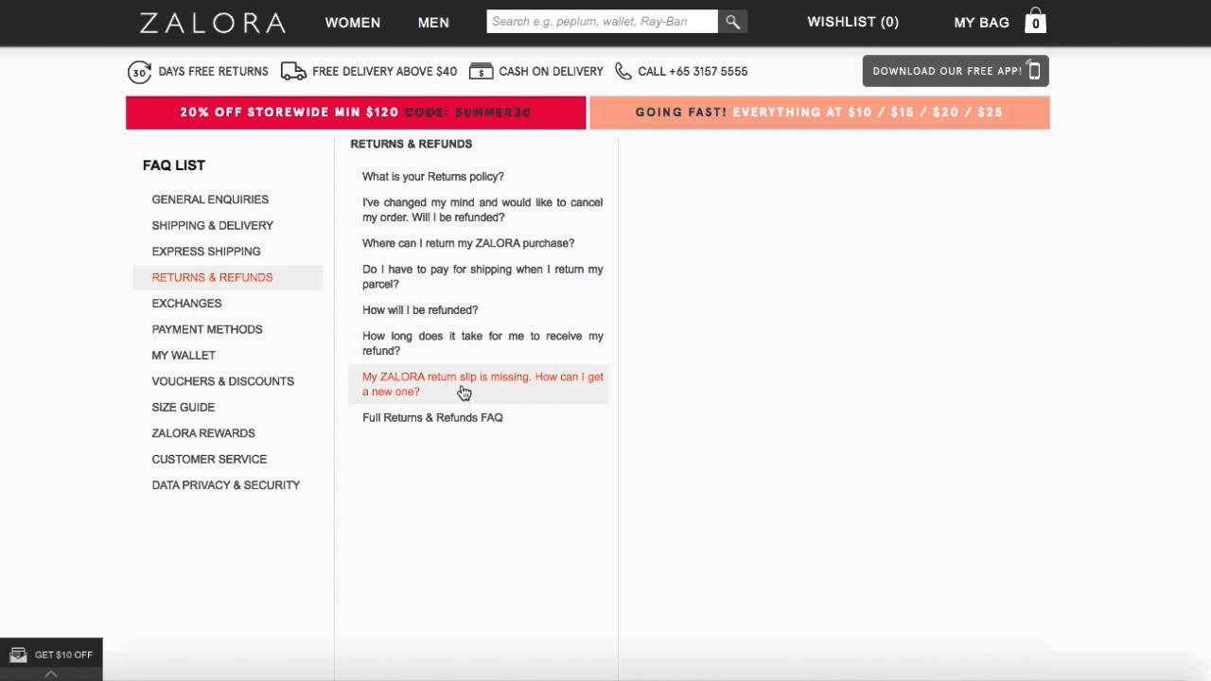
Task: Open the cancel order refund question
Action: 483,210
